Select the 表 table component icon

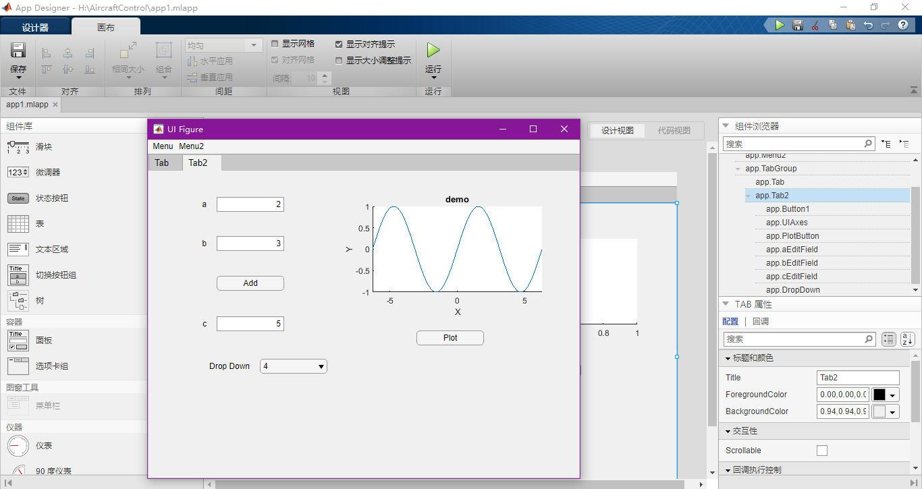[x=18, y=223]
